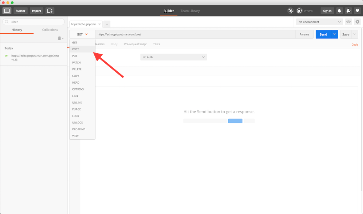Switch to Team Library tab
Image resolution: width=363 pixels, height=214 pixels.
[x=190, y=11]
